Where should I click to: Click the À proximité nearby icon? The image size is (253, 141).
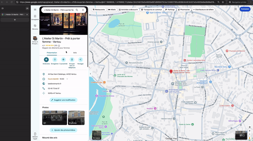[64, 60]
